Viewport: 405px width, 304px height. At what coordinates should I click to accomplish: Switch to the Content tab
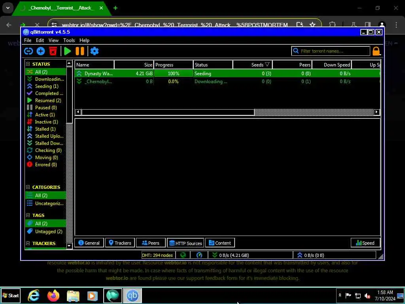tap(220, 243)
